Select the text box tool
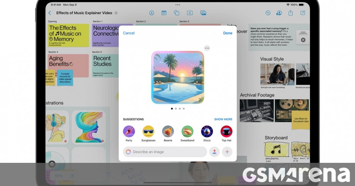 [x=189, y=13]
